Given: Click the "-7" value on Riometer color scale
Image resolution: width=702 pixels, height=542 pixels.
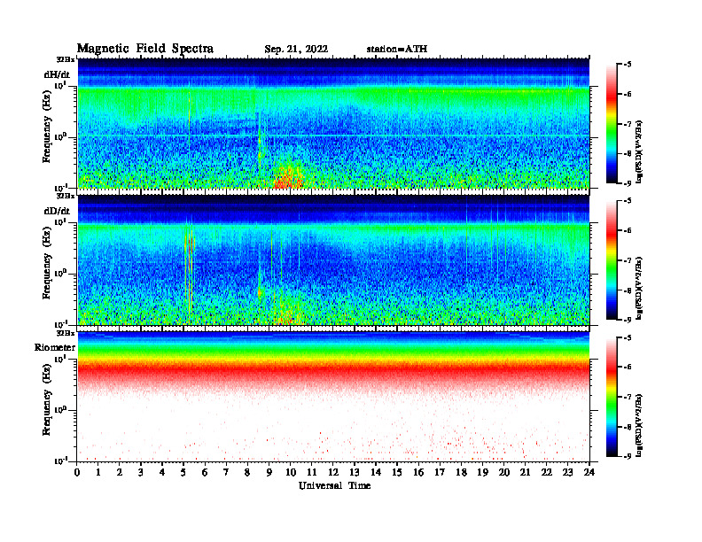Looking at the screenshot, I should tap(628, 397).
